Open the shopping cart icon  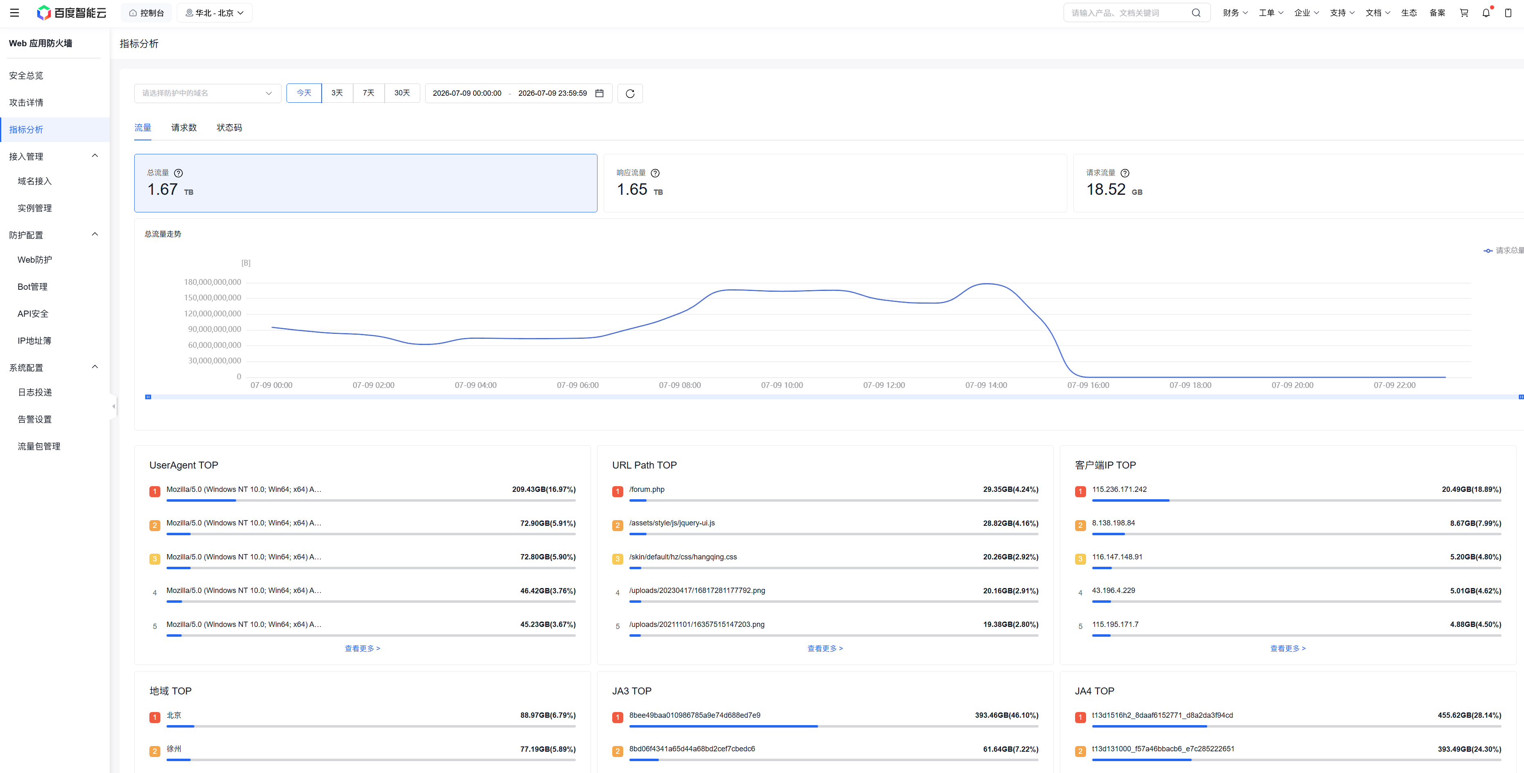pyautogui.click(x=1464, y=12)
